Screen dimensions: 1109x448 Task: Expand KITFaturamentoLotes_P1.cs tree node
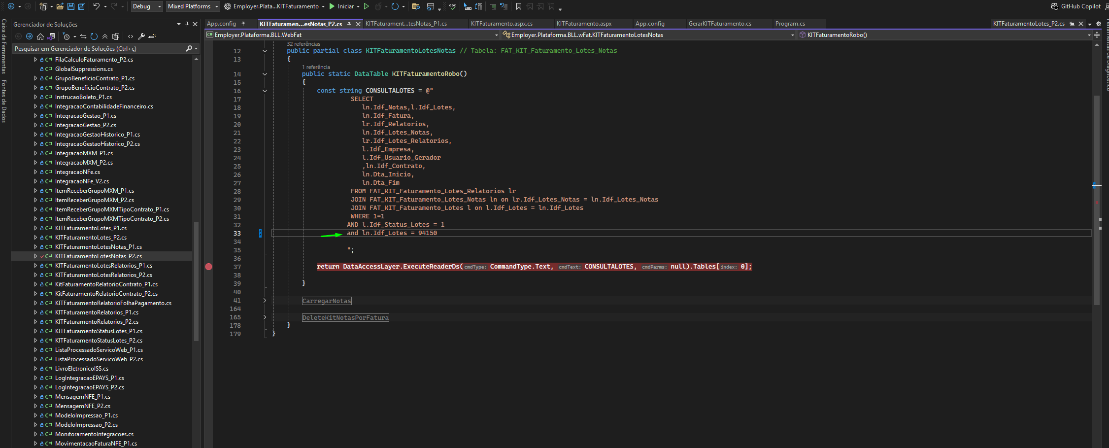[x=35, y=228]
